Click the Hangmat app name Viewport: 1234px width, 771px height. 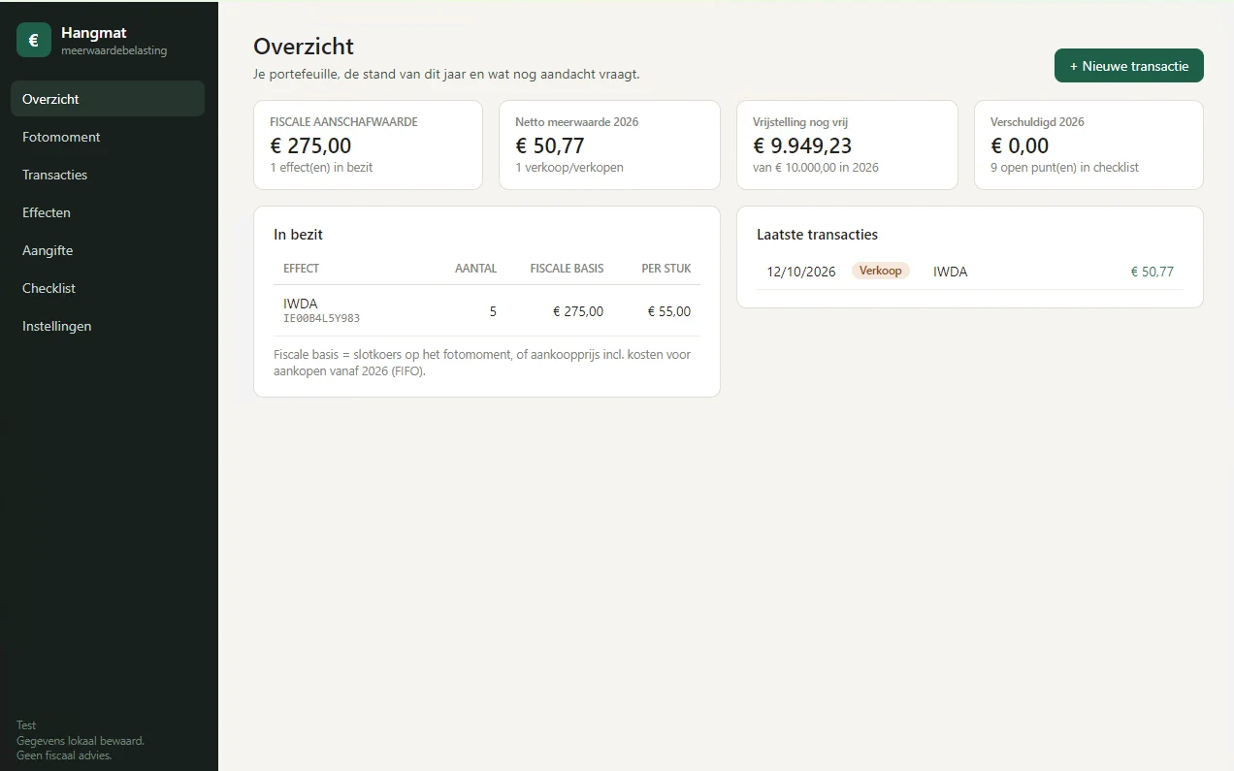[94, 33]
